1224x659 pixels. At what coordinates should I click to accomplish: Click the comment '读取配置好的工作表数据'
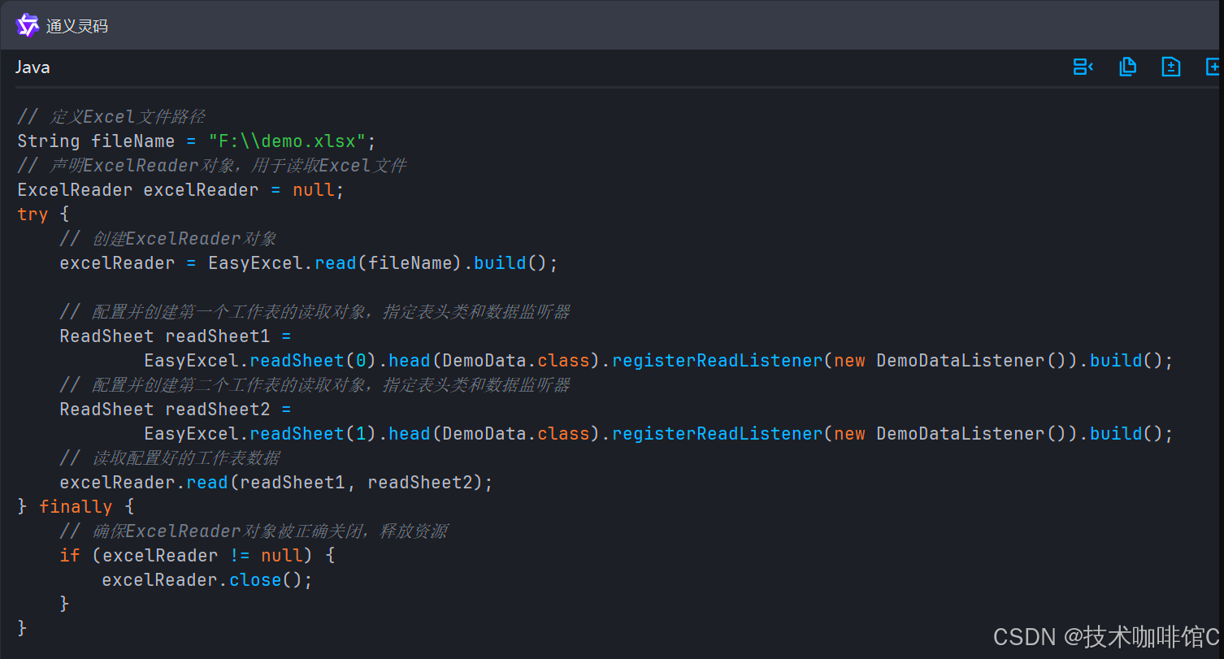tap(171, 457)
